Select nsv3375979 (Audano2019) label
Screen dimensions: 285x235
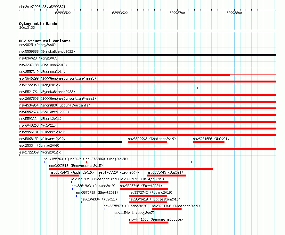(126, 206)
